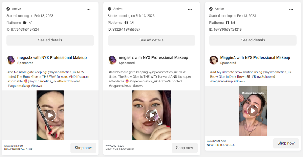
Task: Open megssfx profile name on ad 882261189555027
Action: pyautogui.click(x=126, y=57)
